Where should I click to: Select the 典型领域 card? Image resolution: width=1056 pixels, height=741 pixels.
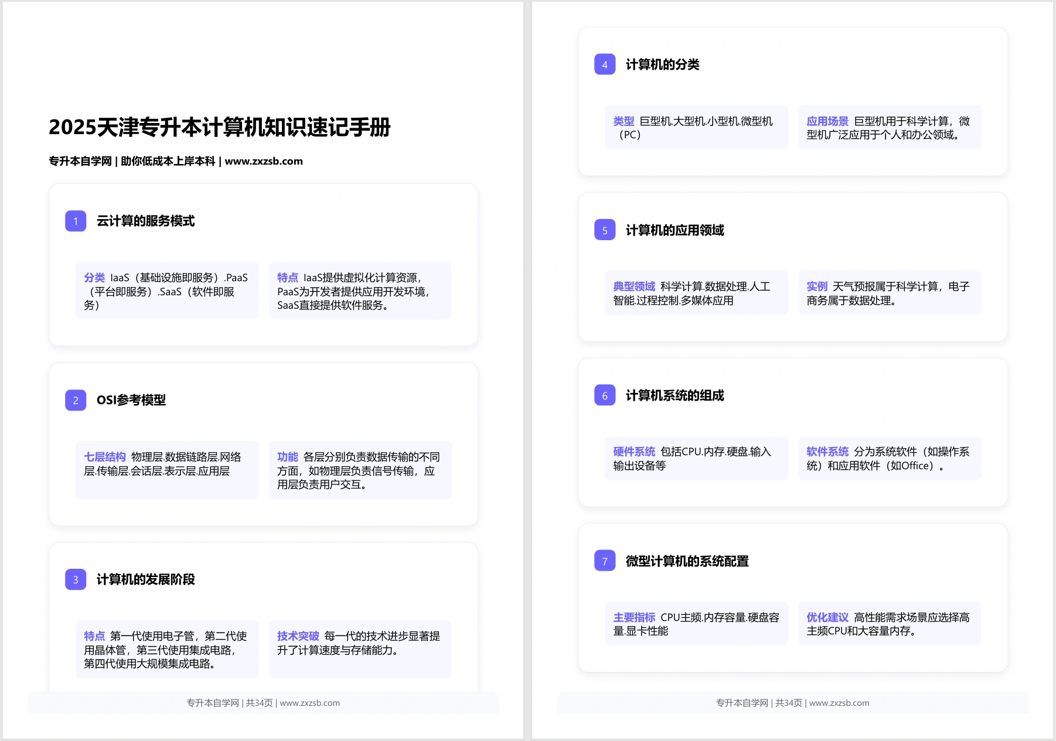click(696, 293)
